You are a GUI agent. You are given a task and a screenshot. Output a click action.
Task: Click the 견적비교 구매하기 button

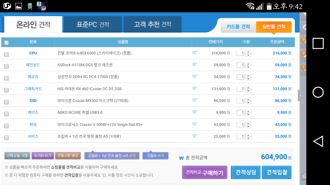click(x=205, y=172)
